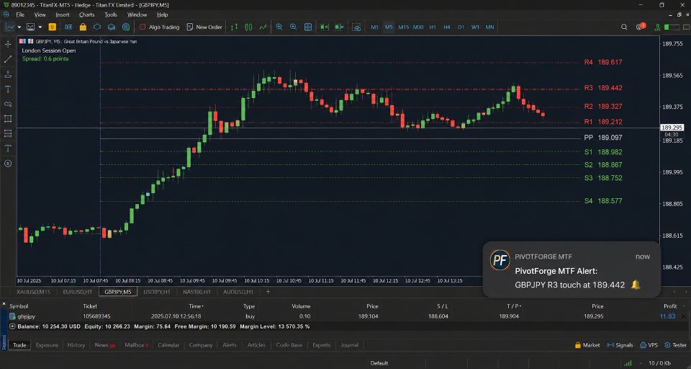Open the search magnifier icon
691x369 pixels.
click(x=624, y=27)
